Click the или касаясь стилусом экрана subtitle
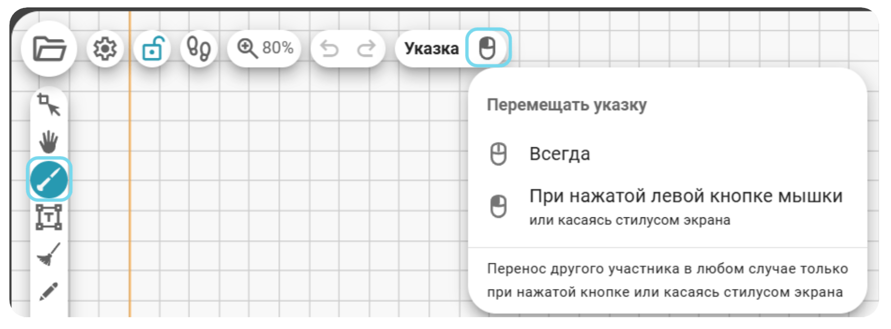This screenshot has width=891, height=329. (x=629, y=220)
